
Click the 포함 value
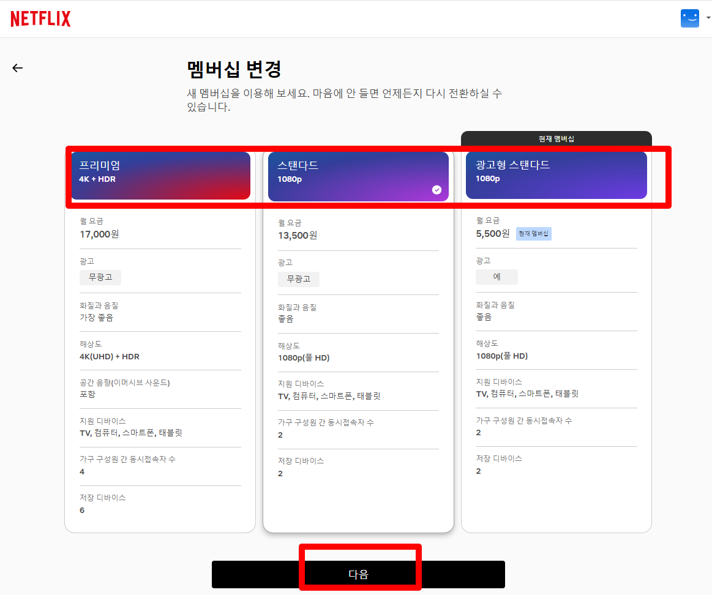(88, 394)
